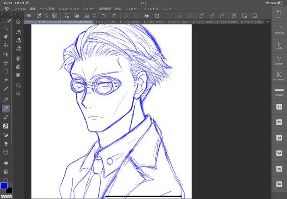This screenshot has height=199, width=287.
Task: Click the Clip Studio logo icon
Action: coord(7,8)
